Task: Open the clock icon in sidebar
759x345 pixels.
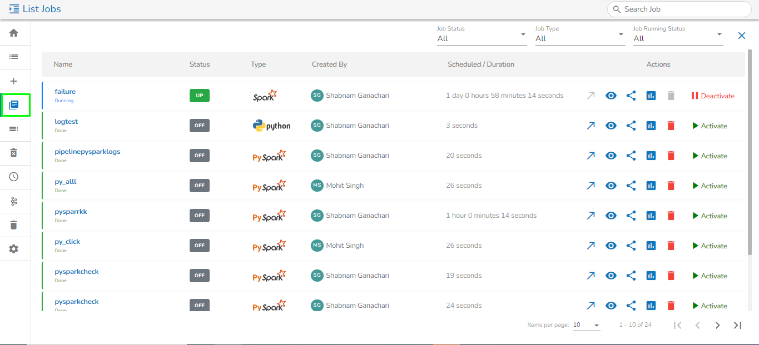Action: (14, 177)
